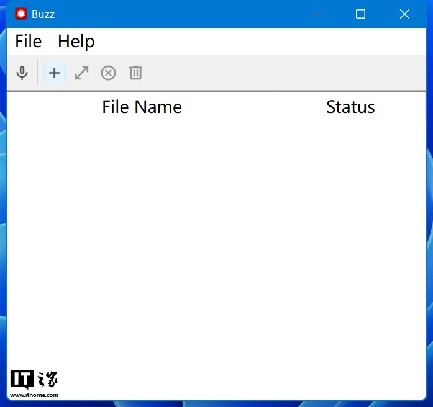Open the File menu

[28, 42]
